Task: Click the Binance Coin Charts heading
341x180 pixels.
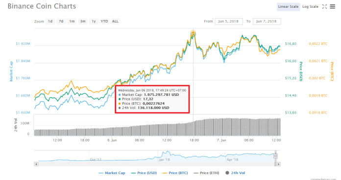Action: click(x=42, y=6)
